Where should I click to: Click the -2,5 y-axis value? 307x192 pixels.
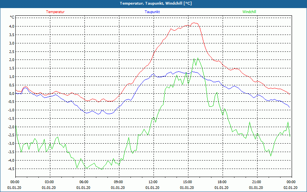pos(11,135)
